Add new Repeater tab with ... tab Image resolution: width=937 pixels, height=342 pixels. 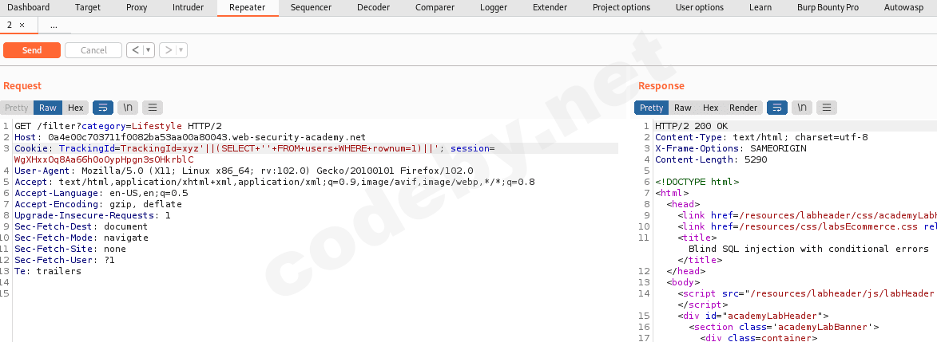pyautogui.click(x=54, y=26)
